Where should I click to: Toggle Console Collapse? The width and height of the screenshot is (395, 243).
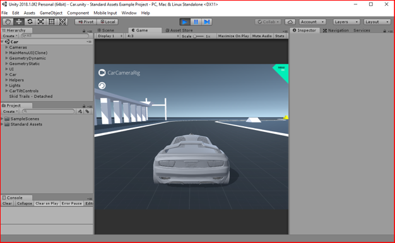24,203
